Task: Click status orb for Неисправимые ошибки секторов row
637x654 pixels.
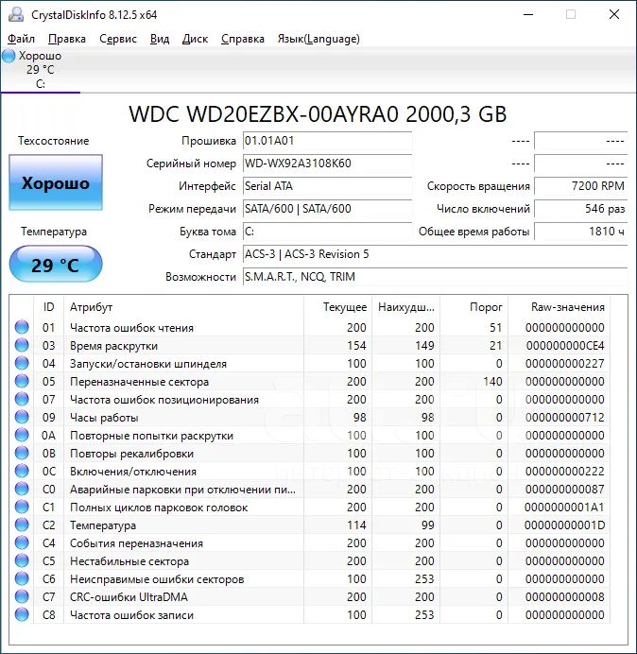Action: pyautogui.click(x=22, y=578)
